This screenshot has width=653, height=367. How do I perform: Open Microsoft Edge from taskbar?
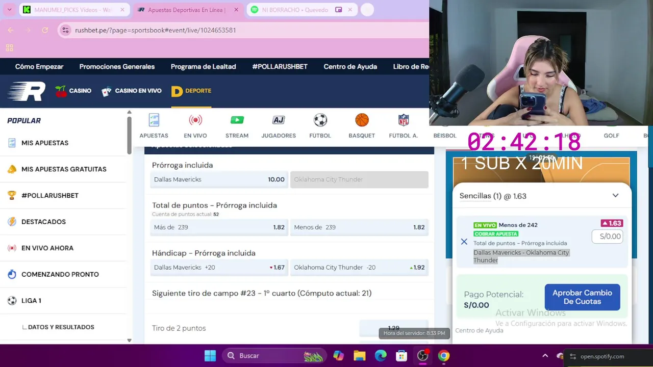click(381, 356)
